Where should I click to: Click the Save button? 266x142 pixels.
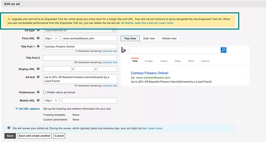tap(10, 136)
